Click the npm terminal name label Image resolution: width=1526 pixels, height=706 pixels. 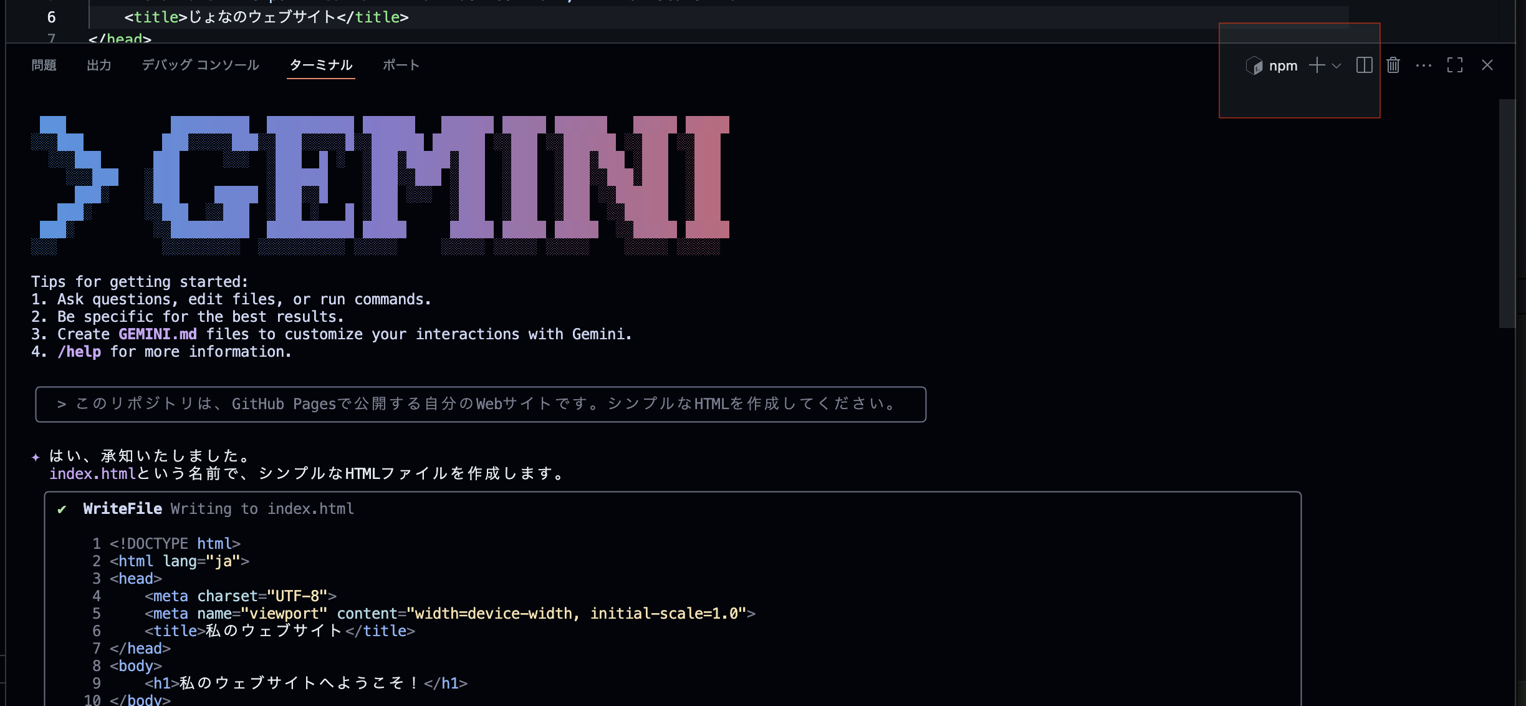point(1283,65)
